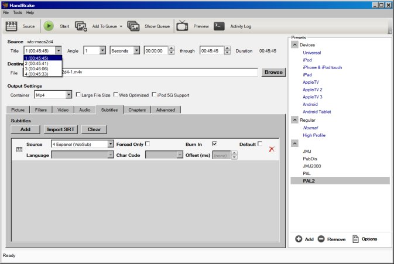Open the Activity Log terminal icon
This screenshot has width=394, height=264.
click(219, 26)
